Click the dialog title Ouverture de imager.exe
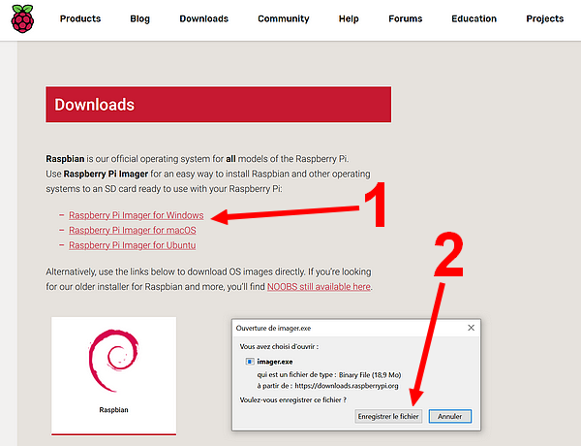Image resolution: width=581 pixels, height=446 pixels. (x=273, y=328)
